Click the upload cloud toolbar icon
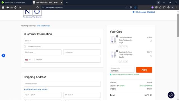This screenshot has height=101, width=179. pyautogui.click(x=168, y=7)
